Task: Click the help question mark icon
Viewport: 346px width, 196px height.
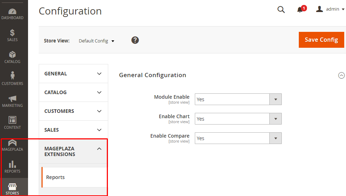Action: [x=135, y=40]
